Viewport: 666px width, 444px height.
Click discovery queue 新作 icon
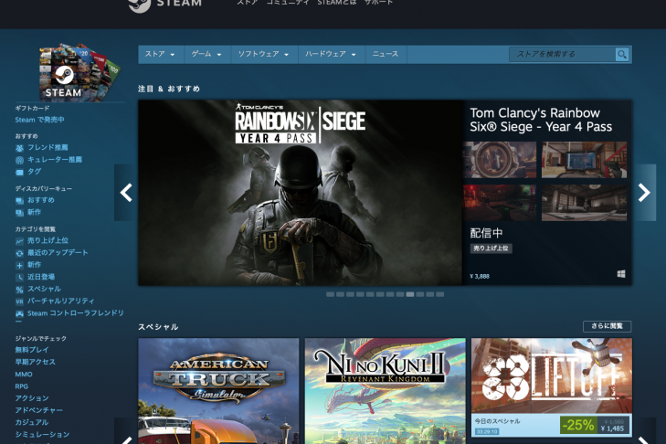point(19,213)
